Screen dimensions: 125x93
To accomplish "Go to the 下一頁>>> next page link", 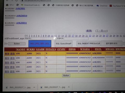I will click(x=102, y=31).
